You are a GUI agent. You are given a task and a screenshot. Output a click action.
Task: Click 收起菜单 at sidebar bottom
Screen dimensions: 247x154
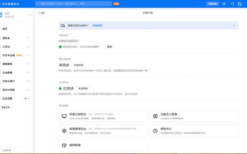pyautogui.click(x=6, y=150)
